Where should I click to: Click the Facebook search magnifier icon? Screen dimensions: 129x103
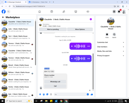pyautogui.click(x=9, y=12)
